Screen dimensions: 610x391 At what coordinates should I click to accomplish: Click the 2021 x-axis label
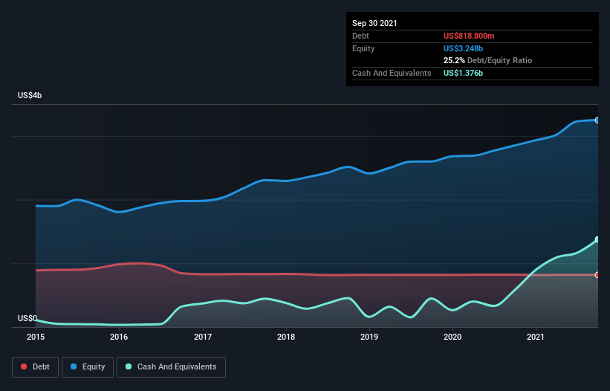tap(536, 337)
